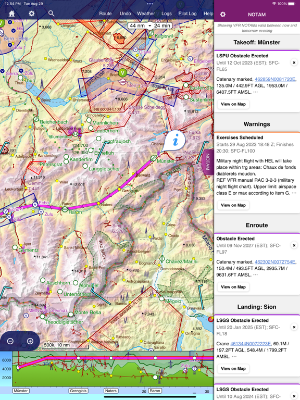Dismiss LSGS Obstacle Erected until 20 Jan 2025
The image size is (300, 400).
click(294, 327)
